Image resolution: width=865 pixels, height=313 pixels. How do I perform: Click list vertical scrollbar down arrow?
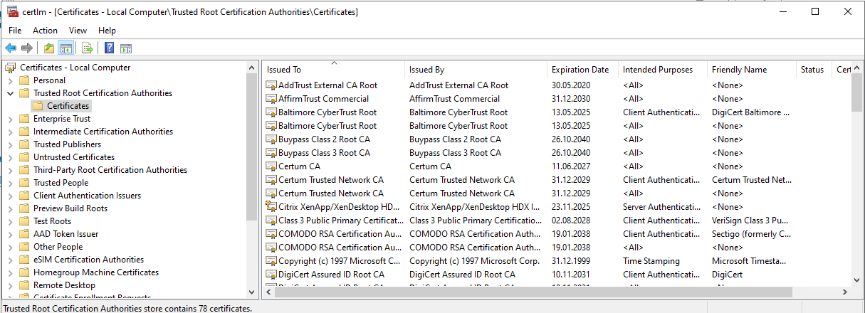click(857, 280)
